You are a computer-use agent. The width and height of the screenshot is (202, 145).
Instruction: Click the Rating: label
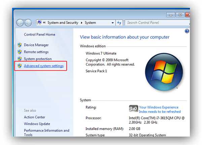91,107
